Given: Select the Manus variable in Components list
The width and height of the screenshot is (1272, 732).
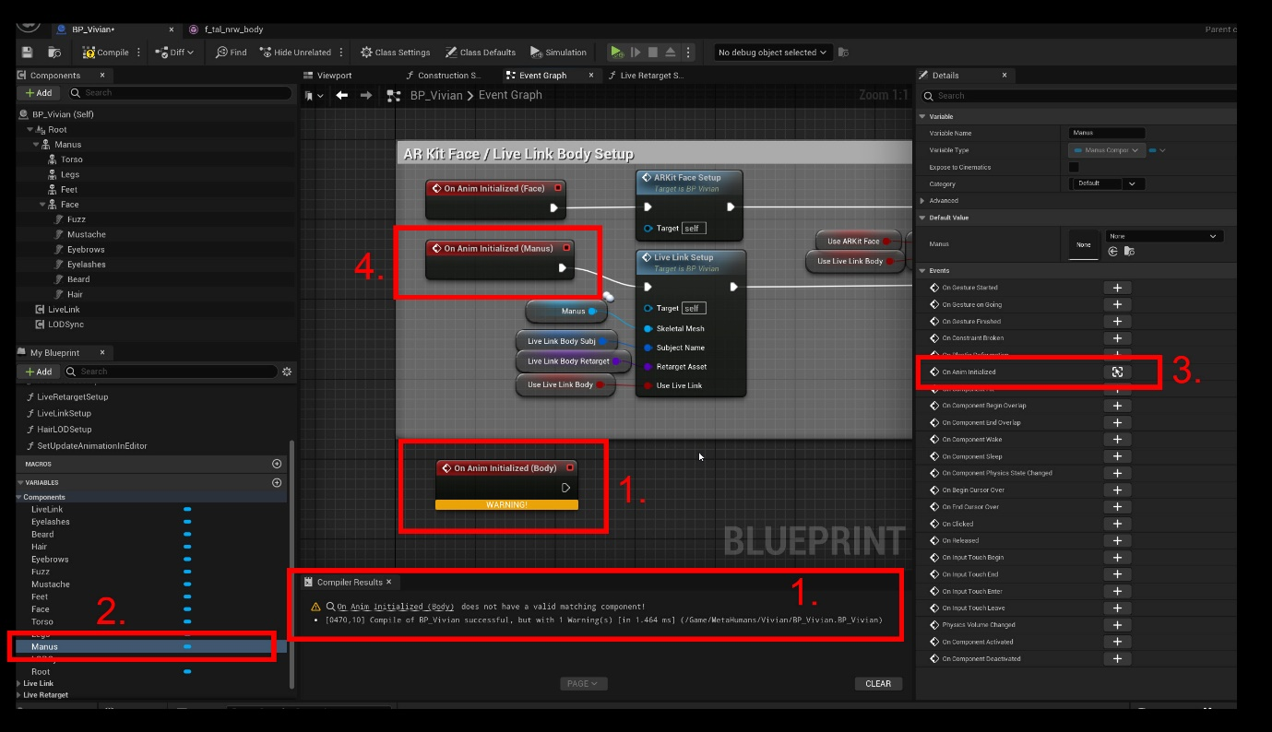Looking at the screenshot, I should pos(45,646).
